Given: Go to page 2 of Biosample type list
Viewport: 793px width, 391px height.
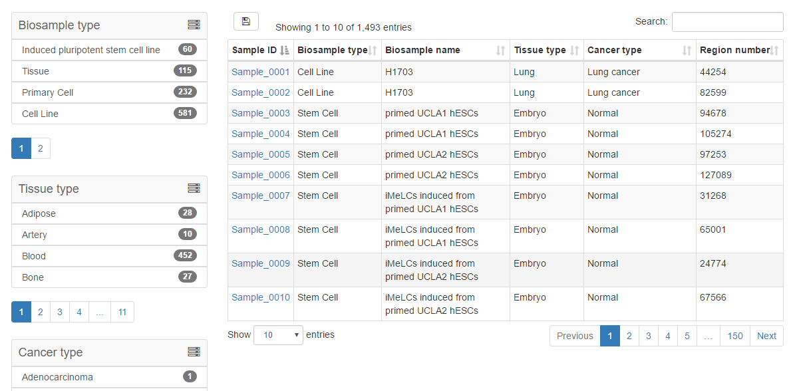Looking at the screenshot, I should [x=41, y=148].
